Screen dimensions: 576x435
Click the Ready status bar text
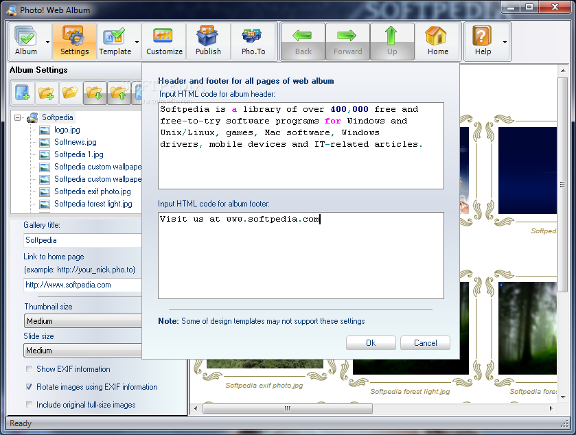(x=21, y=423)
